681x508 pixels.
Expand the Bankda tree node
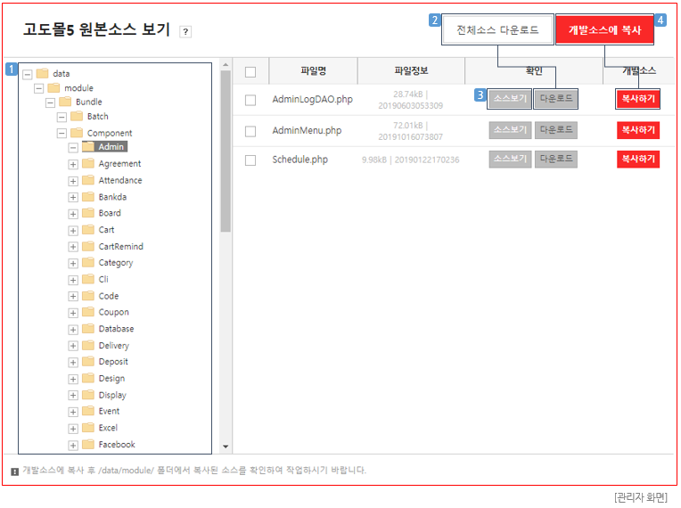coord(73,198)
